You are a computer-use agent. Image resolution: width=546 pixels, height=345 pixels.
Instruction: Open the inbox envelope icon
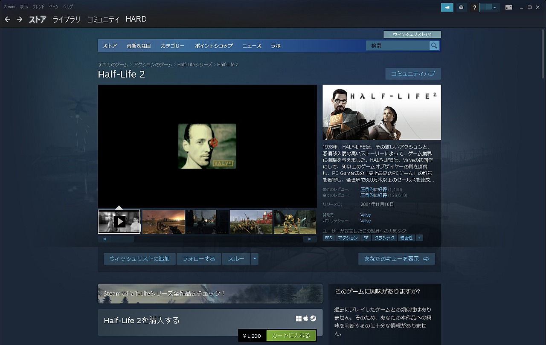tap(461, 7)
